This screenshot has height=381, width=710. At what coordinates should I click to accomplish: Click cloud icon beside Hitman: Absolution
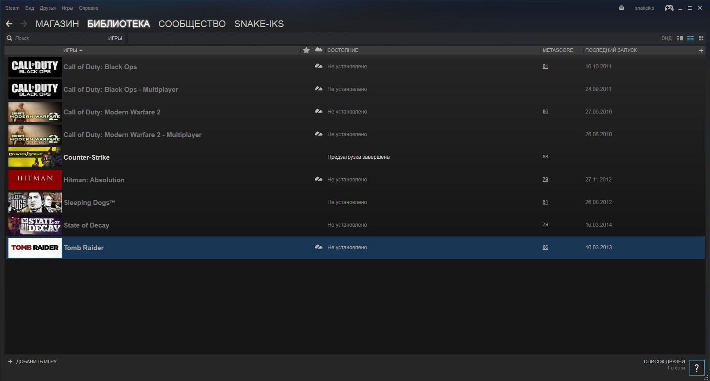[x=319, y=179]
